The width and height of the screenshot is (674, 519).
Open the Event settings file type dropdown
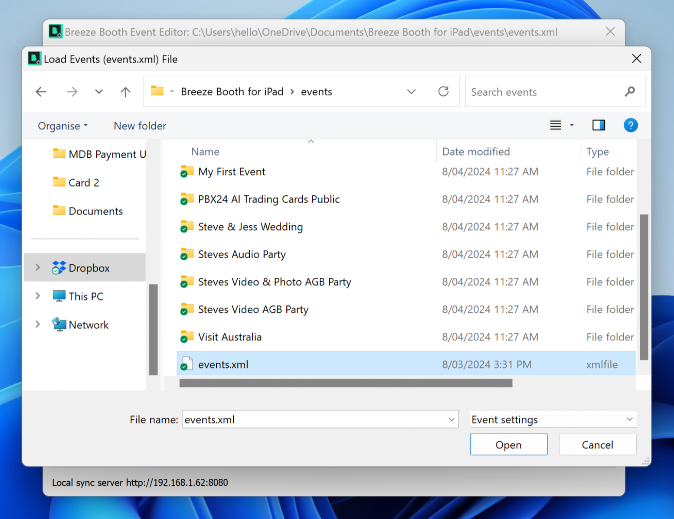pos(553,419)
